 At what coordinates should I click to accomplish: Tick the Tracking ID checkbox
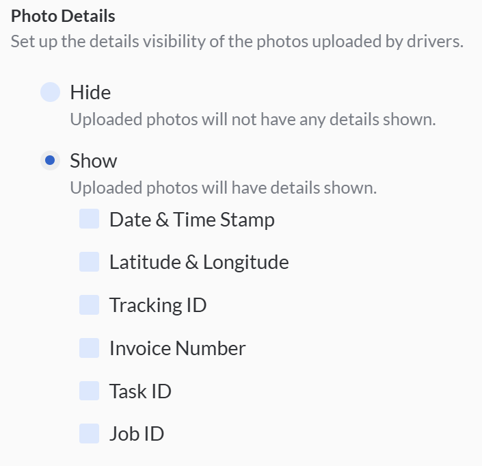tap(90, 305)
